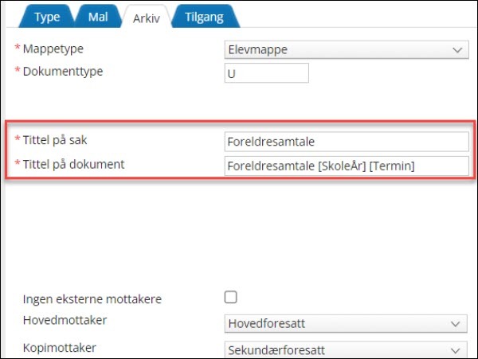Go to the Tilgang tab

[204, 16]
